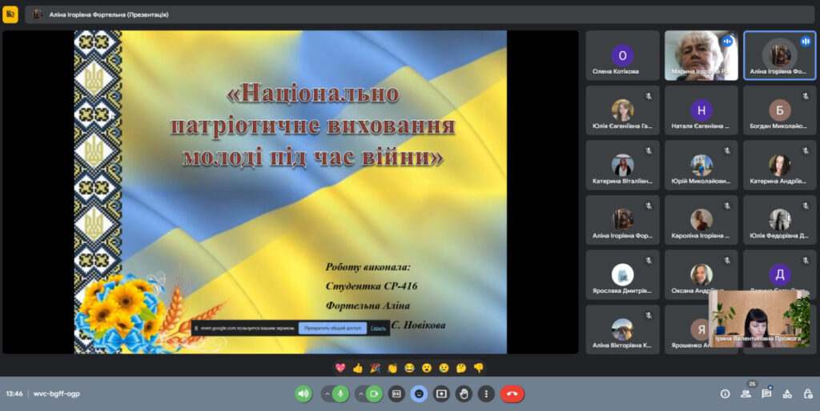Turn off the camera

click(373, 393)
